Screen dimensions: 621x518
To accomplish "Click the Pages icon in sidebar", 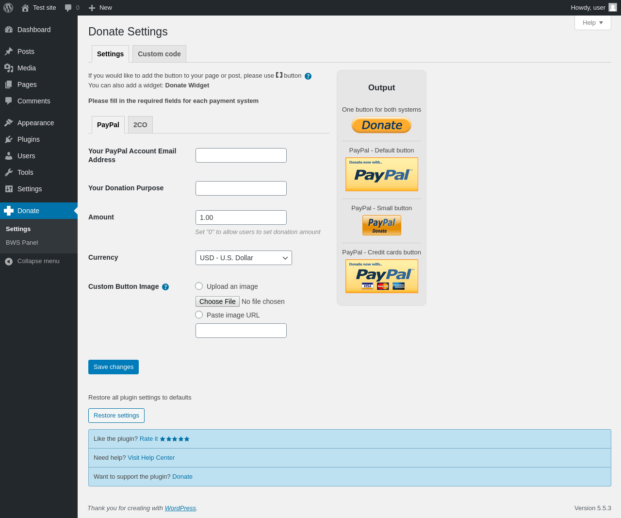I will (9, 84).
